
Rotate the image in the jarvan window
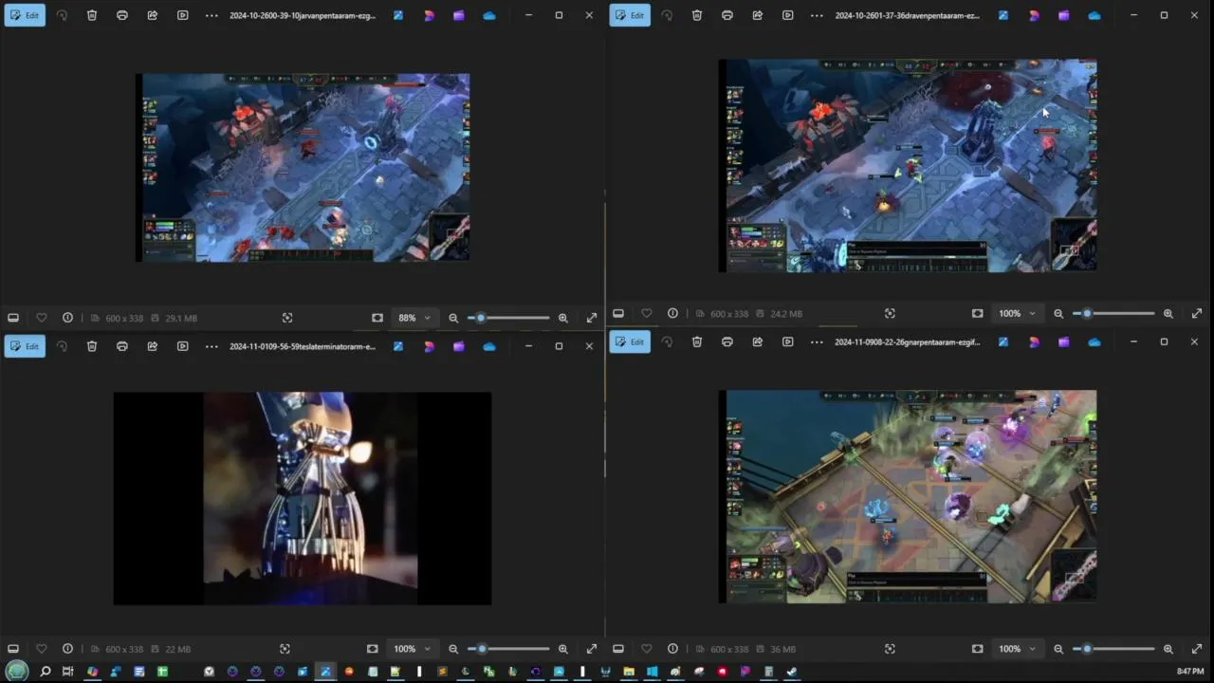coord(62,15)
